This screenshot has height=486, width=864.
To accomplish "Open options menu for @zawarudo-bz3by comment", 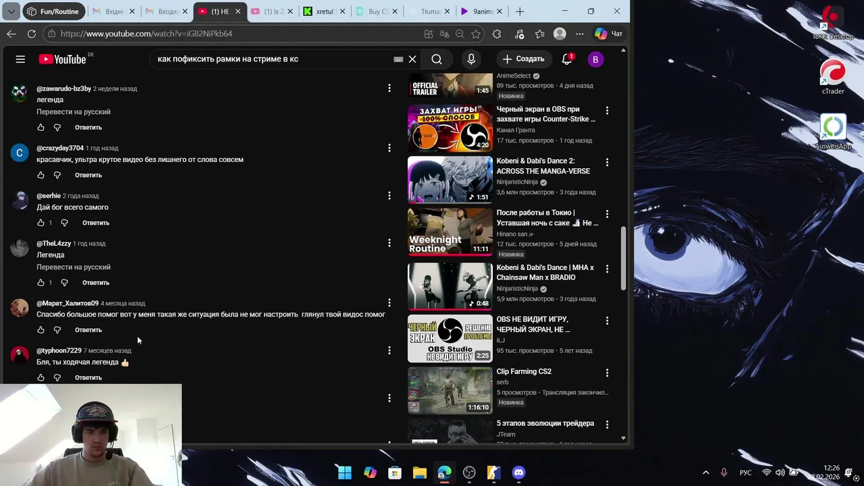I will [389, 88].
